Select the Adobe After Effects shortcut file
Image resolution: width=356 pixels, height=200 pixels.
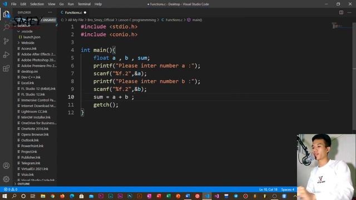click(x=38, y=54)
